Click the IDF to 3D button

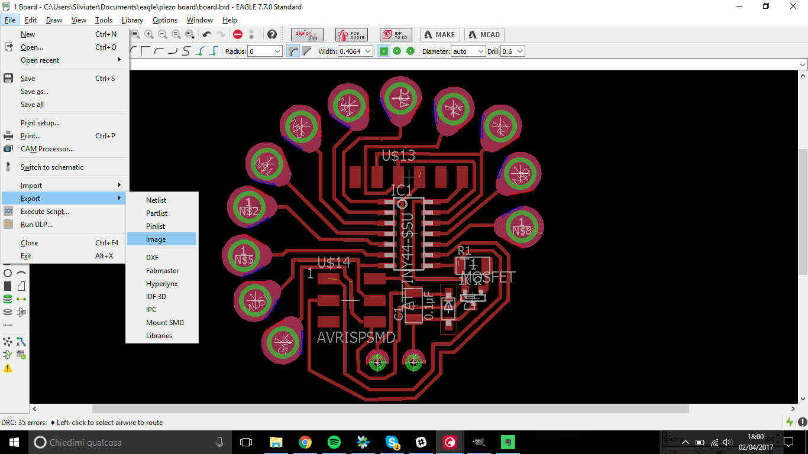[396, 34]
